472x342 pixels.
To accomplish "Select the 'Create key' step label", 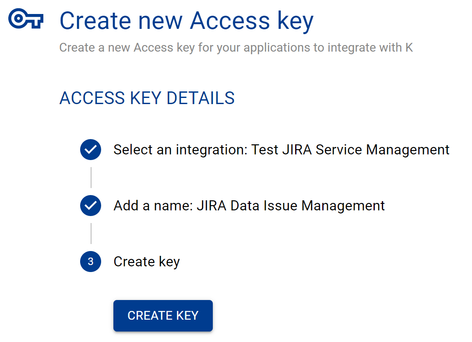I will tap(147, 262).
